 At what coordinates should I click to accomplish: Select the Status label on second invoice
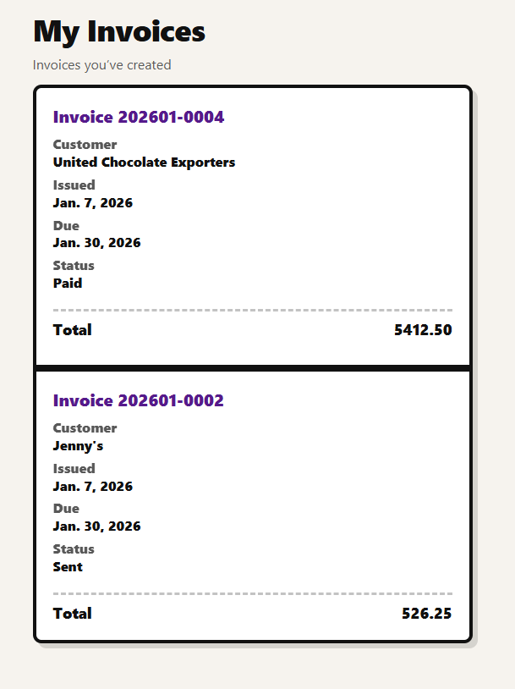(74, 548)
